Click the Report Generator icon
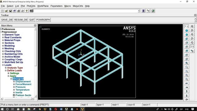This screenshot has height=111, width=197. click(x=22, y=11)
